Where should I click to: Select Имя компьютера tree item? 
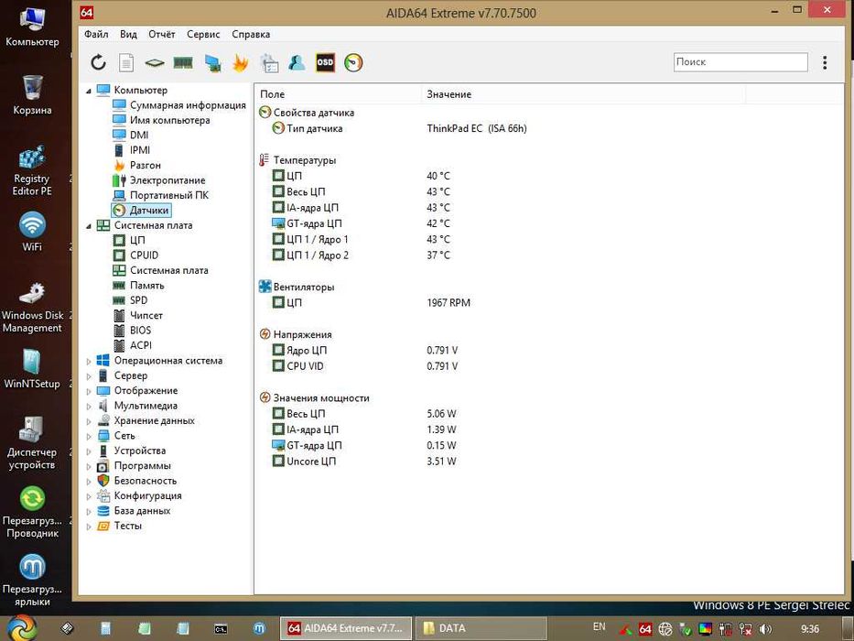click(x=169, y=120)
